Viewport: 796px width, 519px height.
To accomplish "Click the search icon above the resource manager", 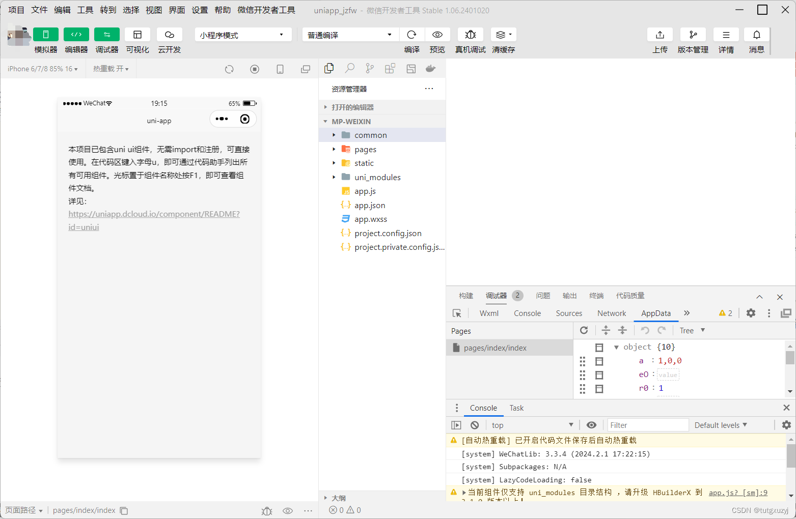I will (x=349, y=68).
